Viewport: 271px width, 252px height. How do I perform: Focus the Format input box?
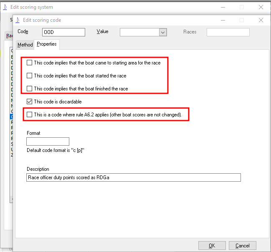tap(48, 141)
